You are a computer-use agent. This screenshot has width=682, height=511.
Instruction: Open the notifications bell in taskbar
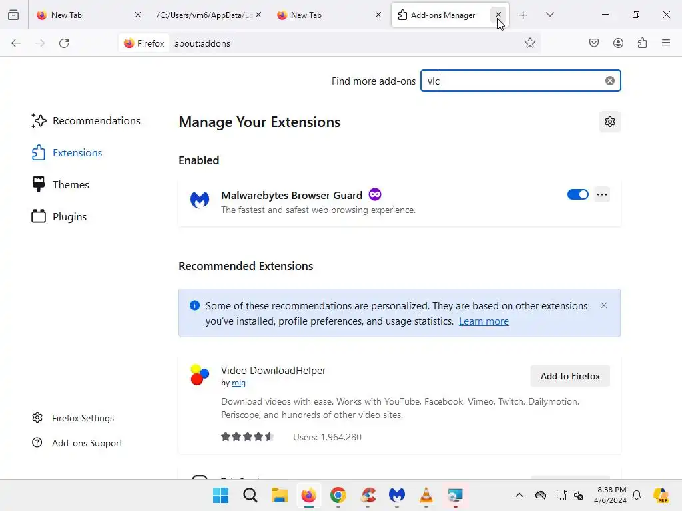637,495
